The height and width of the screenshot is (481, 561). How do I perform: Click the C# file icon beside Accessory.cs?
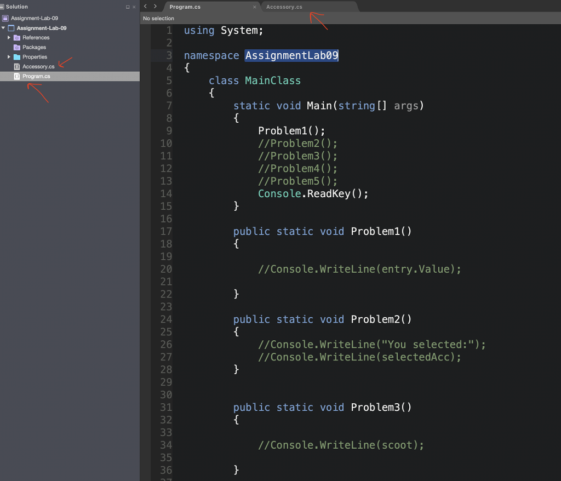coord(16,66)
